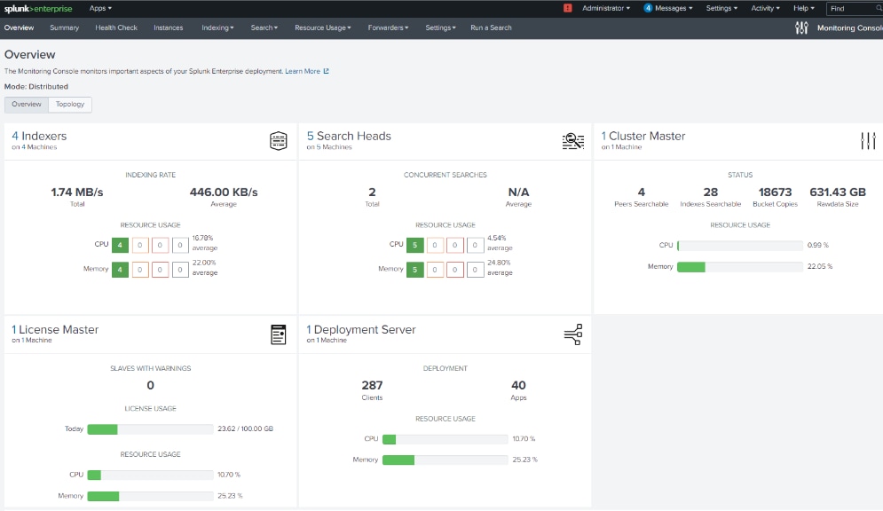Click the green Indexers CPU box showing 4
Image resolution: width=883 pixels, height=511 pixels.
[120, 245]
